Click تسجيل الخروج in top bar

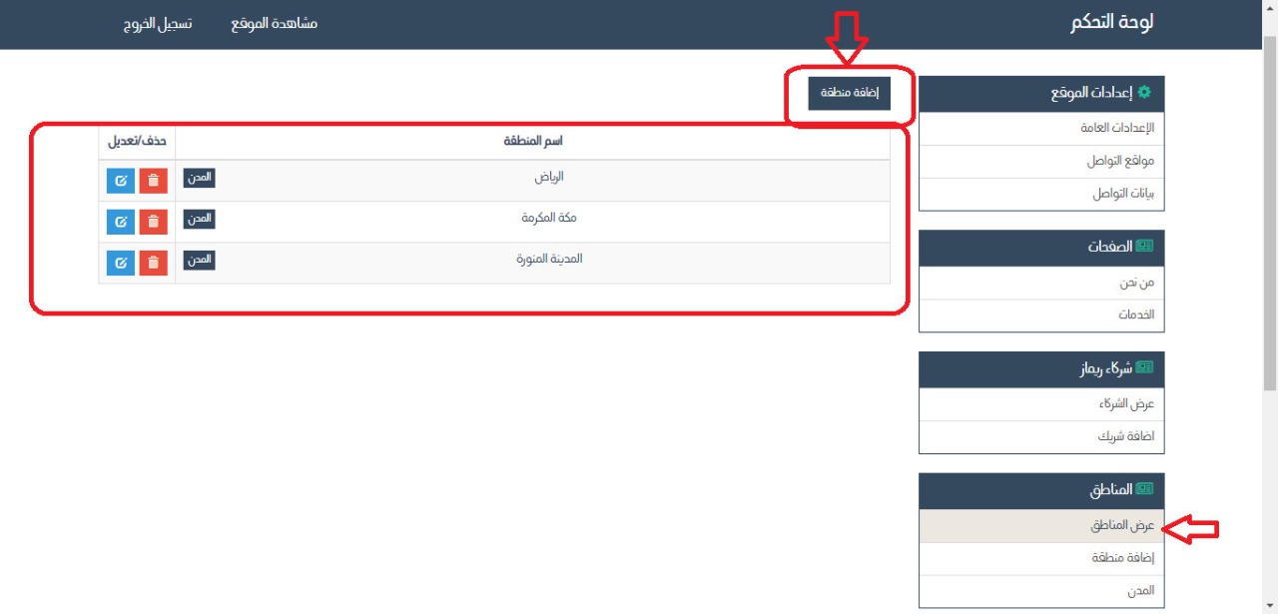151,23
